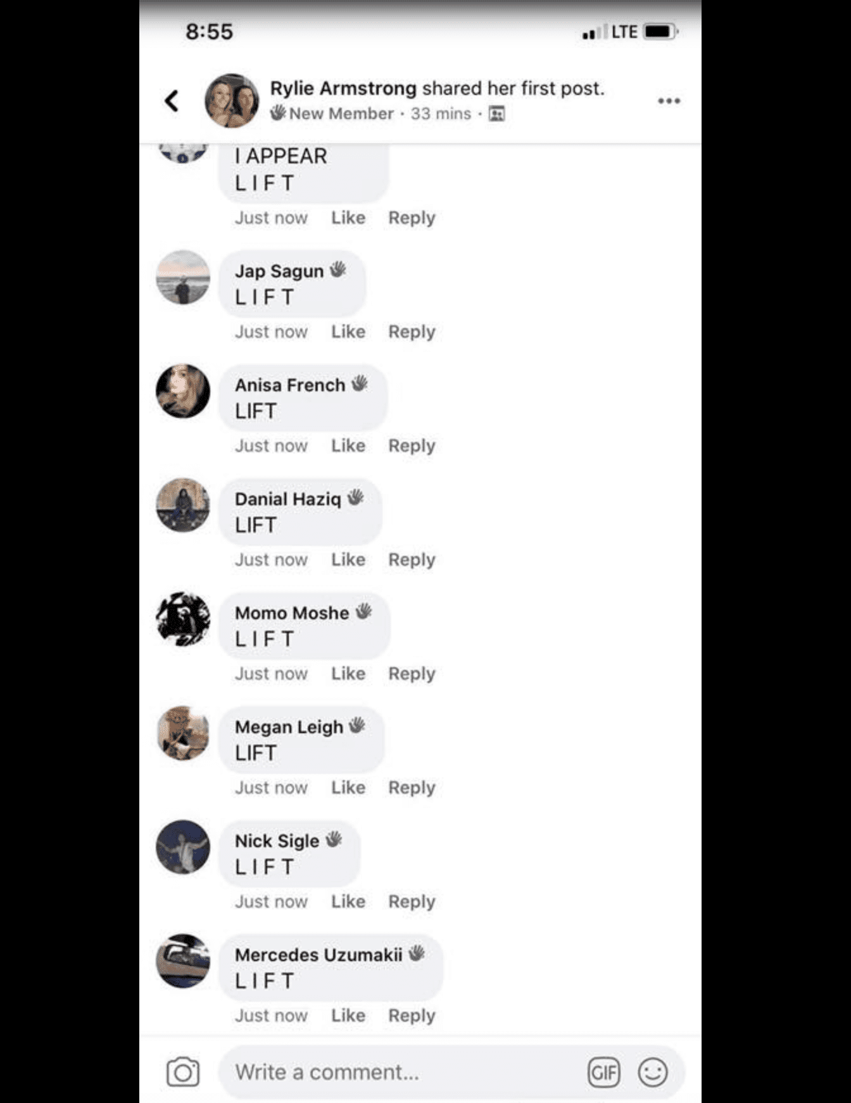The width and height of the screenshot is (851, 1103).
Task: Open Nick Sigle's profile name
Action: (x=277, y=841)
